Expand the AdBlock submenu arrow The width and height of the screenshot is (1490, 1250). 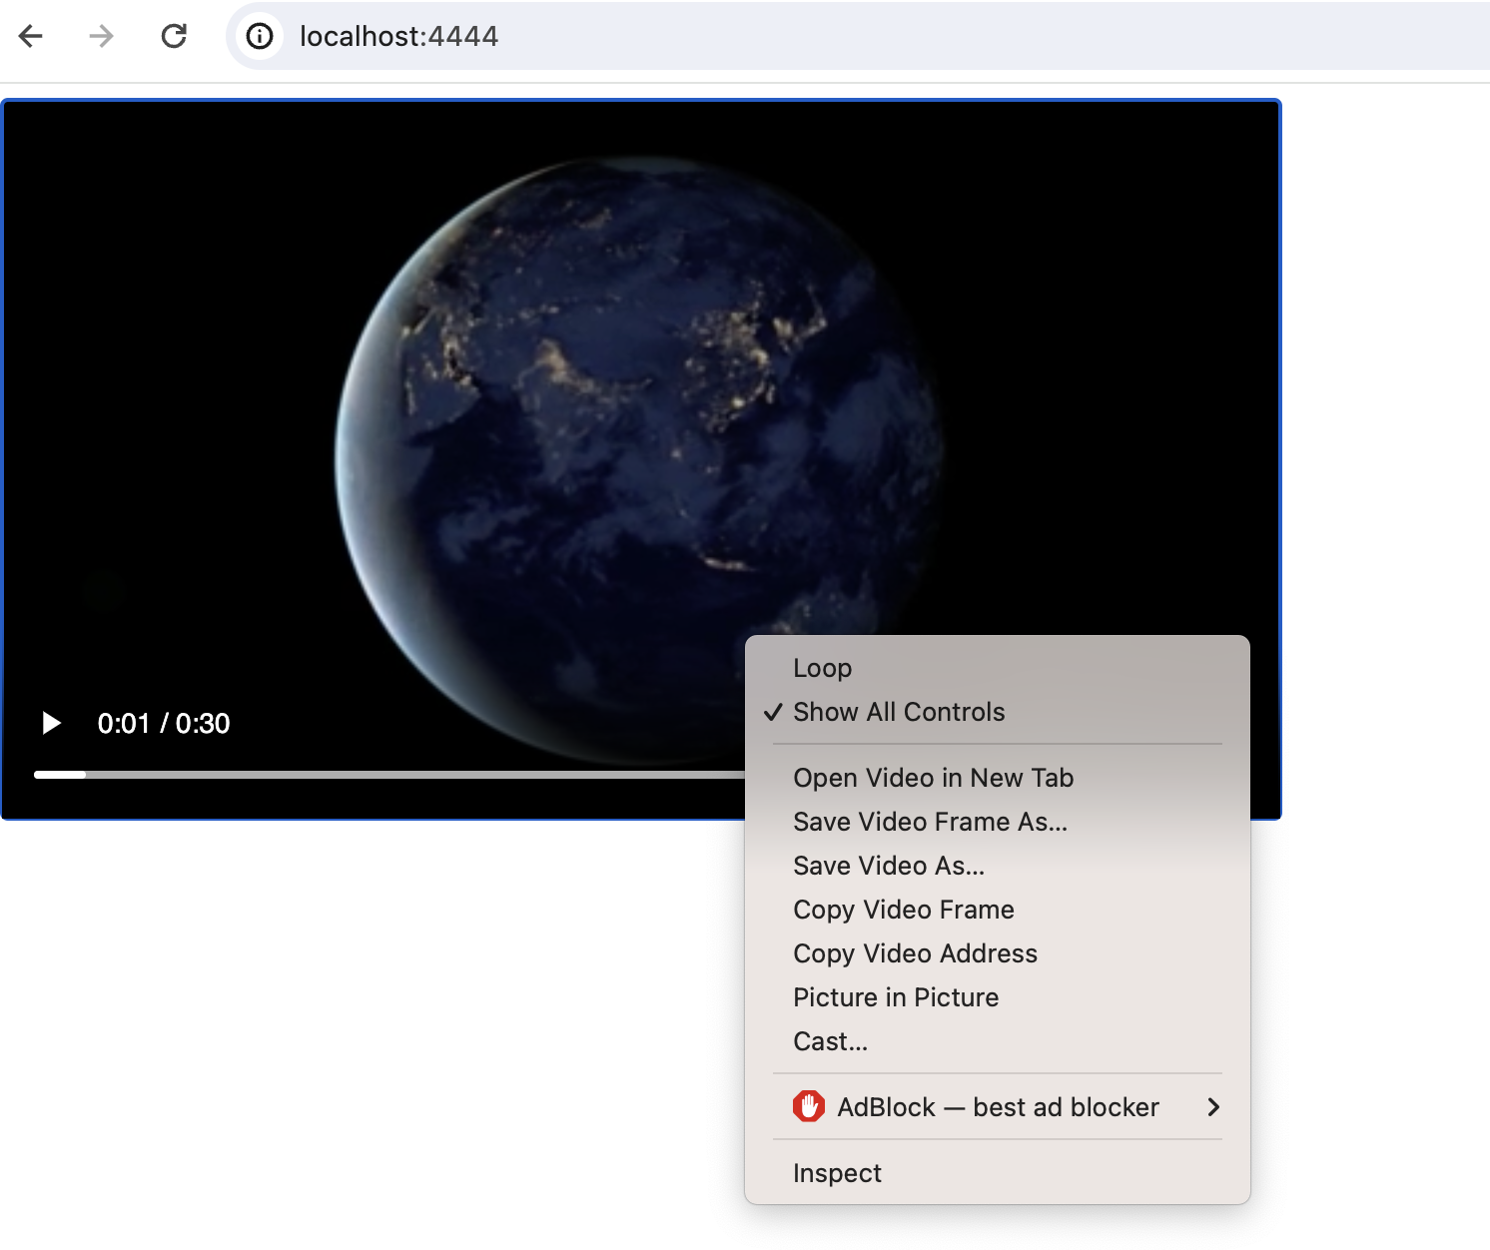click(1212, 1106)
